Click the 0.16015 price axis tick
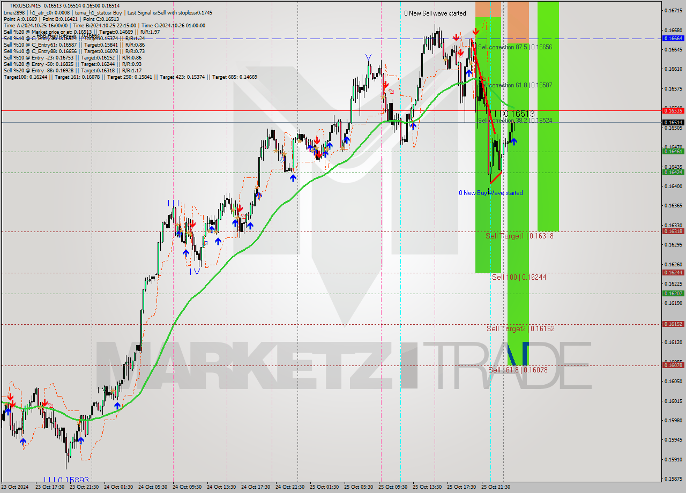The image size is (686, 493). click(x=673, y=401)
